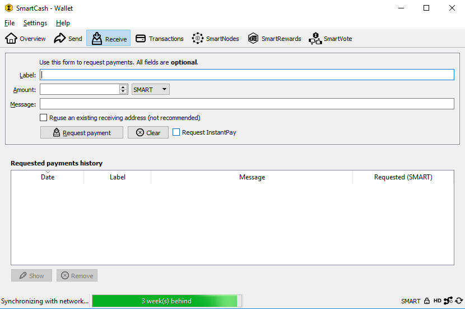Switch to the Send tab
This screenshot has height=309, width=465.
pos(68,39)
